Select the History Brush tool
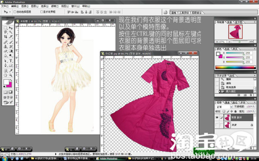 11,46
